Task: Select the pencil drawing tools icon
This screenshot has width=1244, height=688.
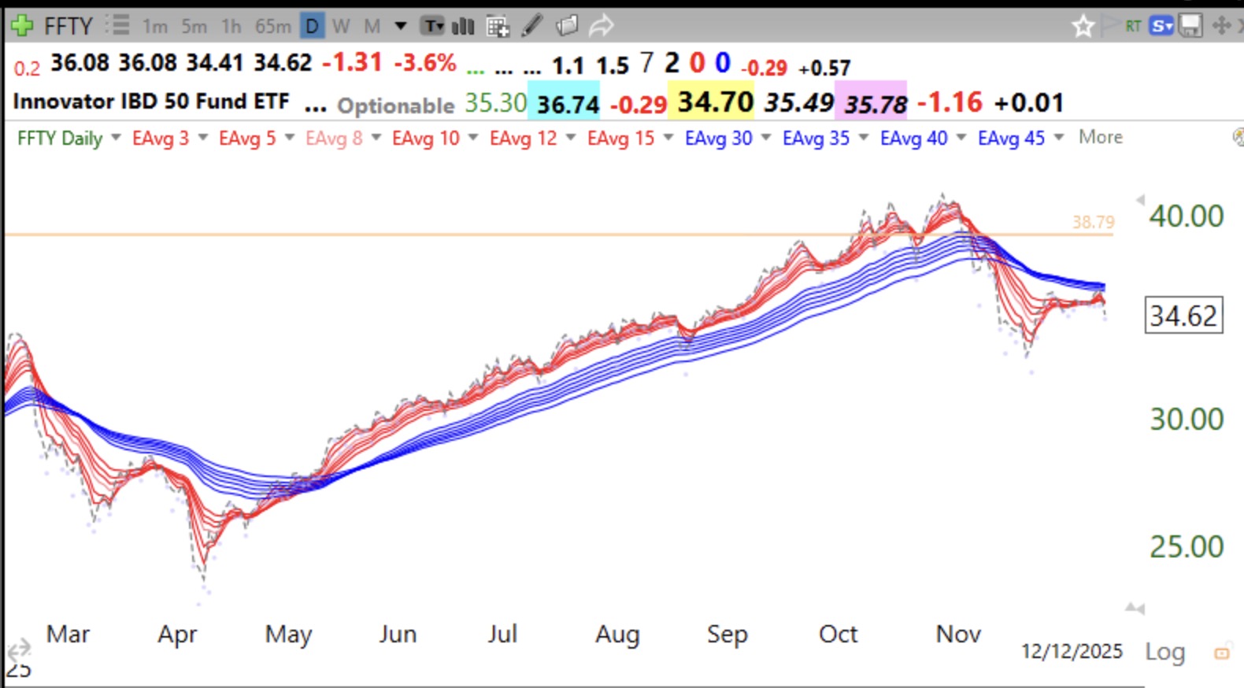Action: click(x=532, y=26)
